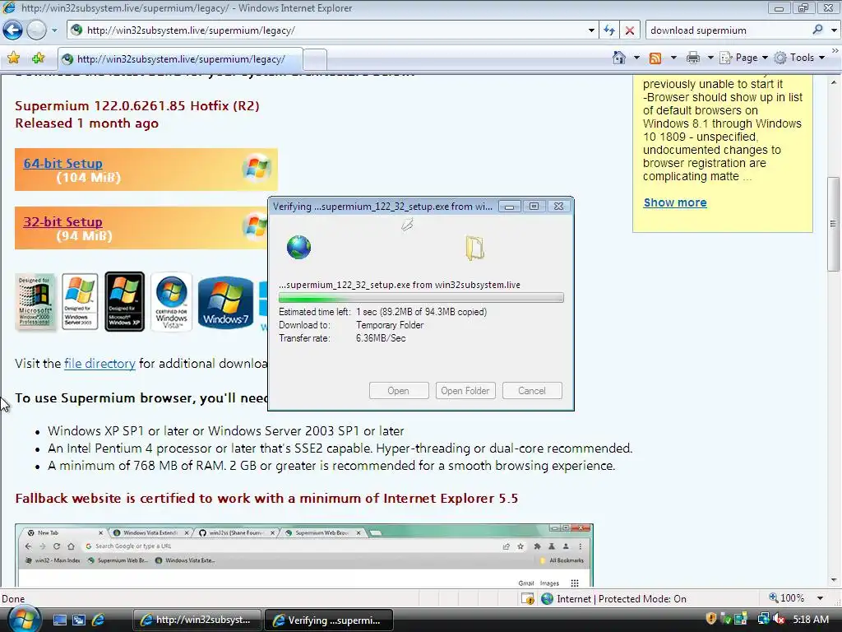Click the toolbar overflow chevron
Image resolution: width=842 pixels, height=632 pixels.
pyautogui.click(x=835, y=50)
